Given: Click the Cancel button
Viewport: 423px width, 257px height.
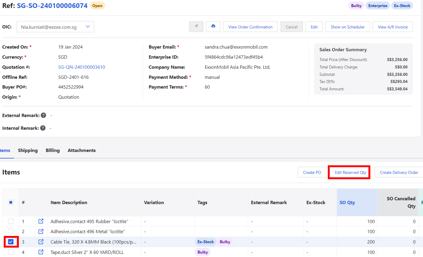Looking at the screenshot, I should coord(292,27).
